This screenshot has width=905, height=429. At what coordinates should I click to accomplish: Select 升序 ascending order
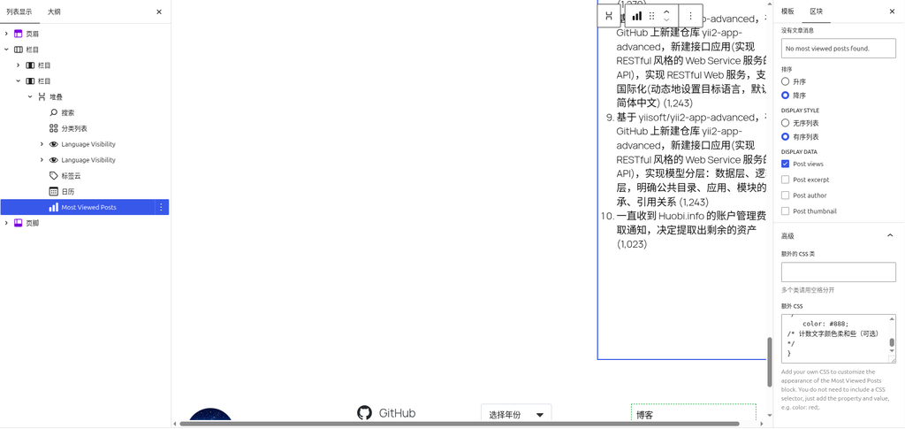(x=785, y=82)
